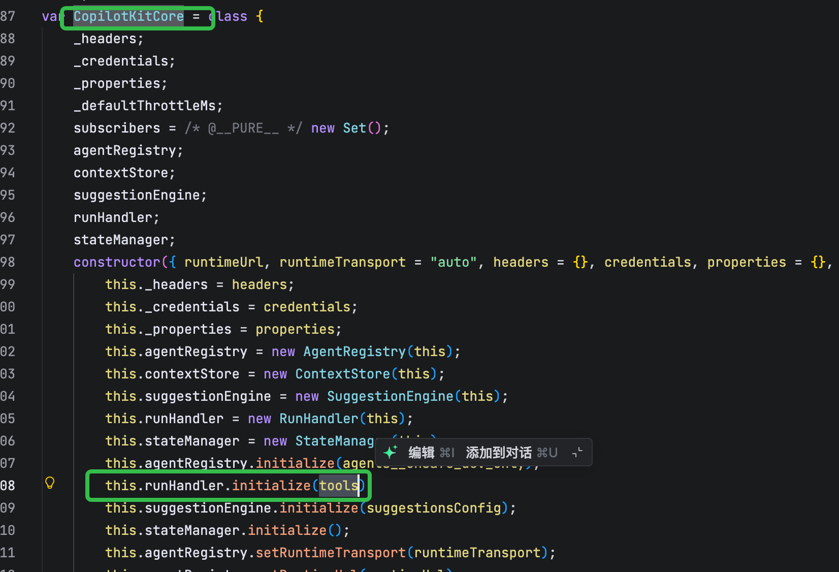Click the lightbulb quick-fix icon
839x572 pixels.
pos(50,483)
